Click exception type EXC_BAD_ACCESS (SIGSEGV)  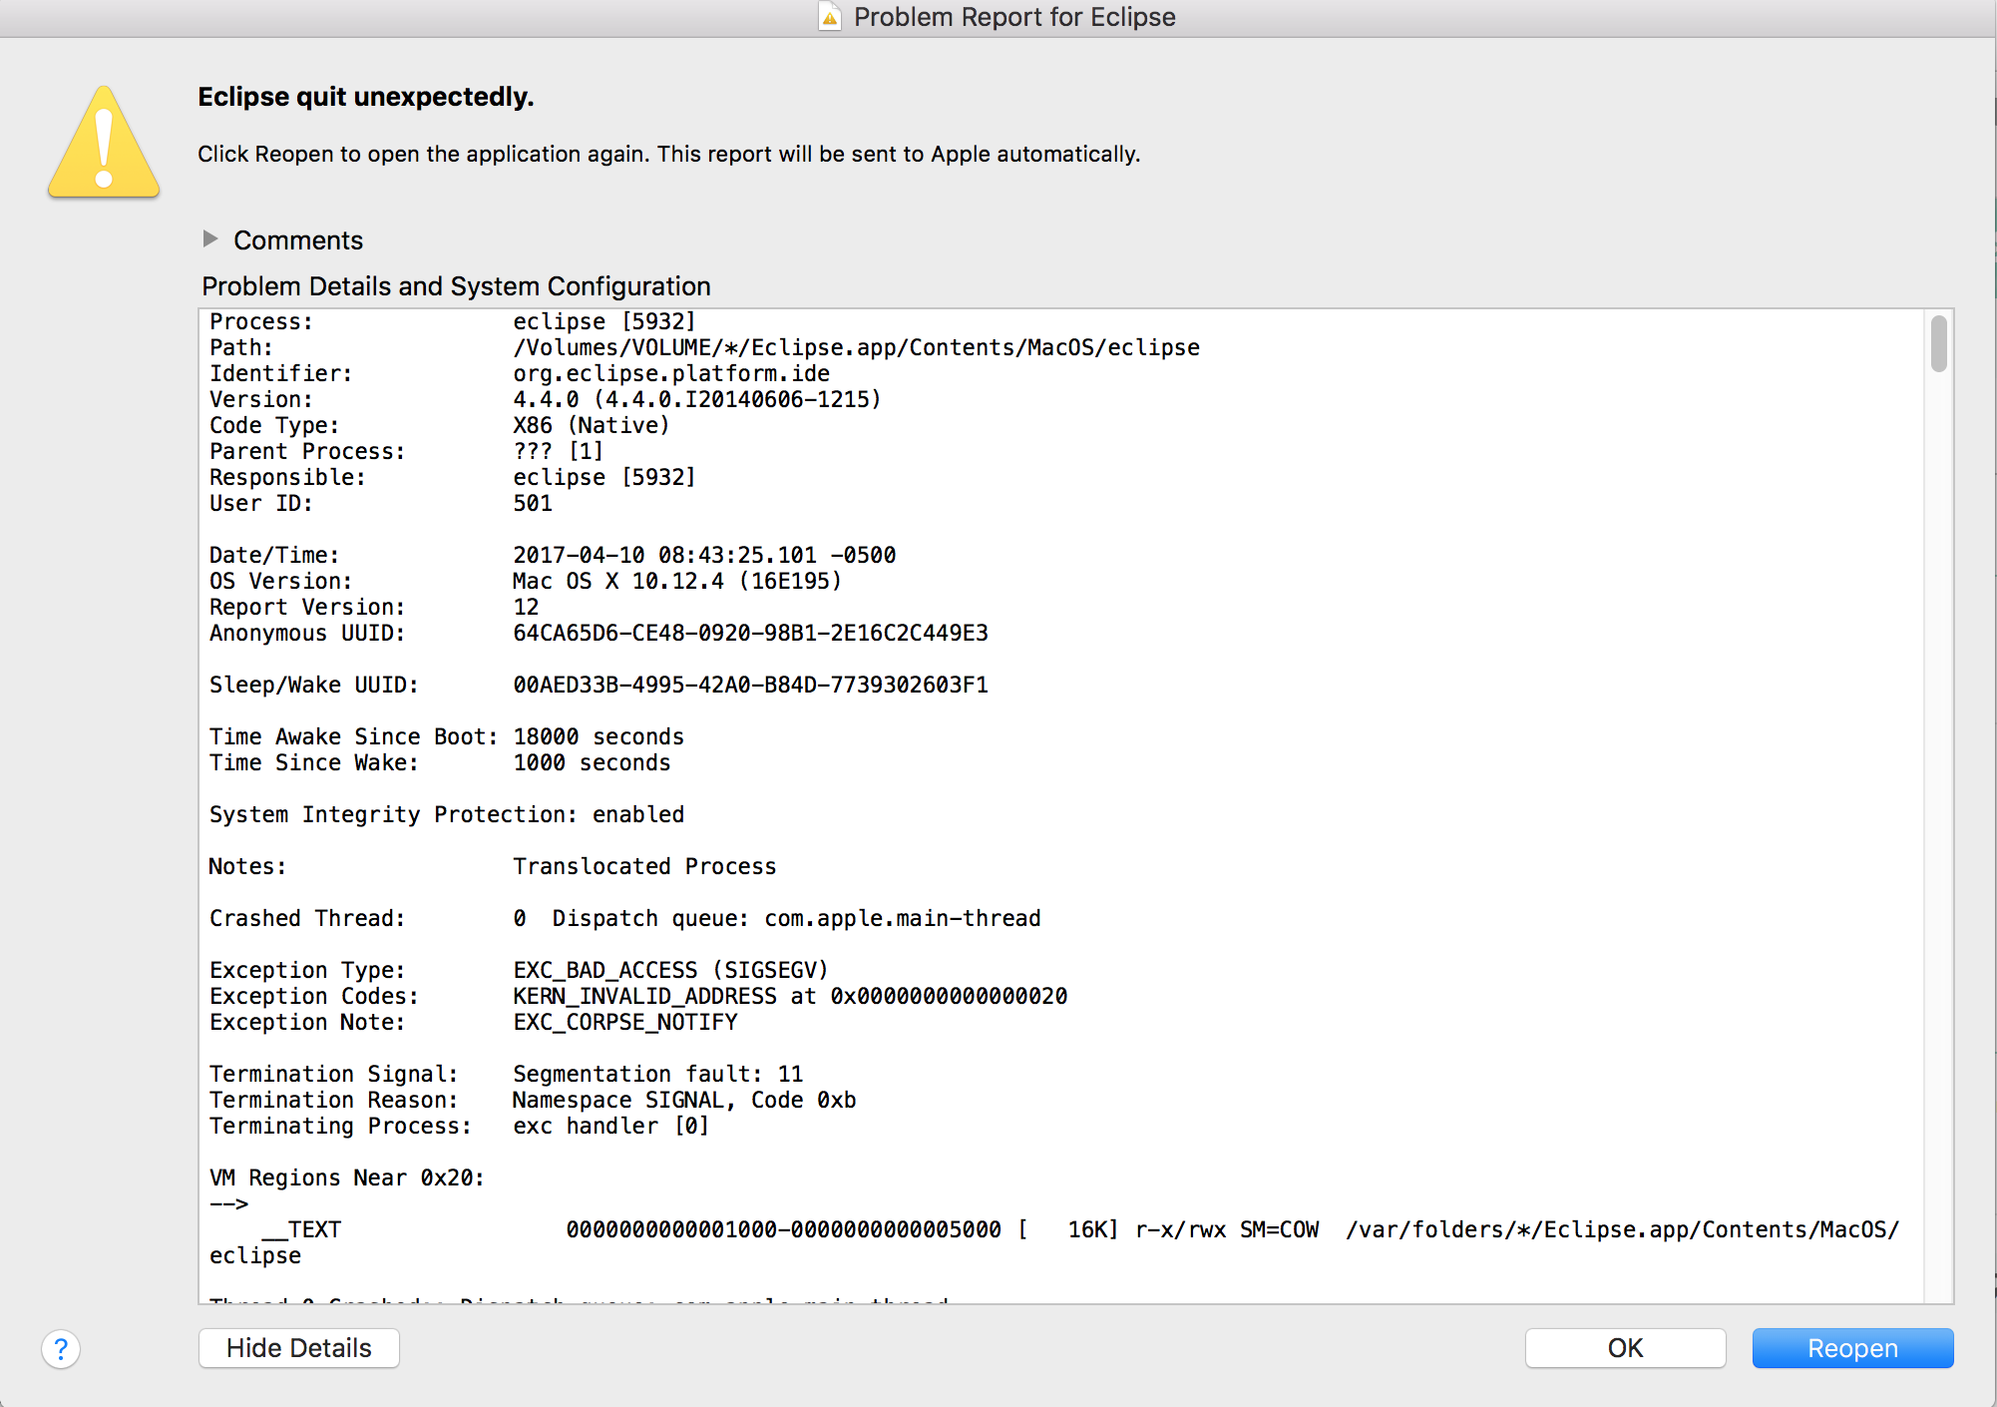[x=670, y=970]
